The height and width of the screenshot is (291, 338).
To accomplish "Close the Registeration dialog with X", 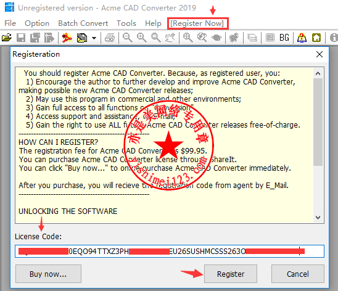I will 319,54.
